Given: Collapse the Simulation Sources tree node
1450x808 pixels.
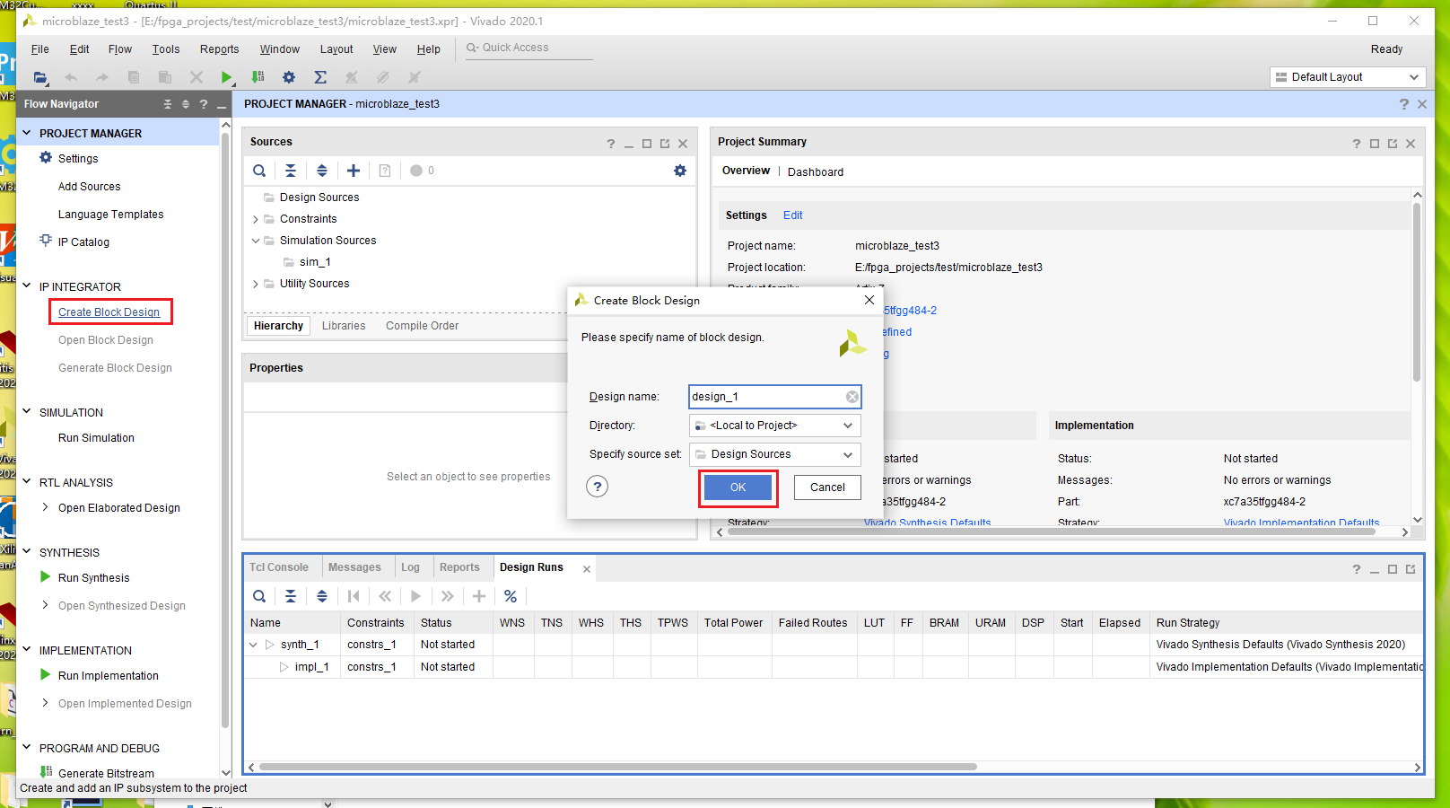Looking at the screenshot, I should coord(256,240).
